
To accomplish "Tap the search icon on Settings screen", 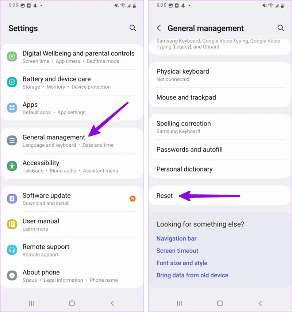I will click(132, 28).
